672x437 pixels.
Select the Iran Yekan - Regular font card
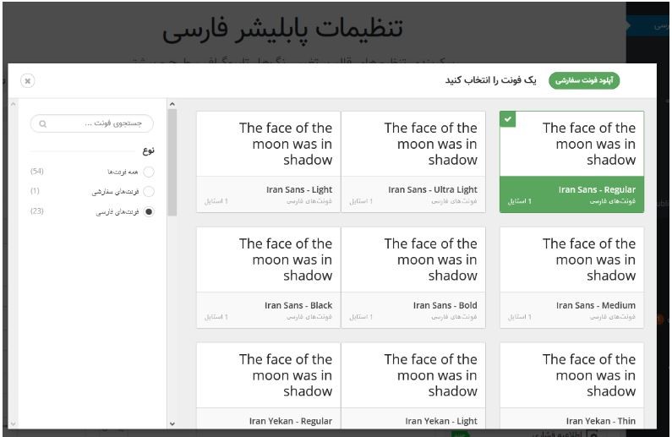pyautogui.click(x=269, y=385)
